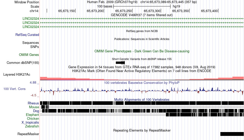
Task: Click the Chicken species label
Action: tap(33, 118)
